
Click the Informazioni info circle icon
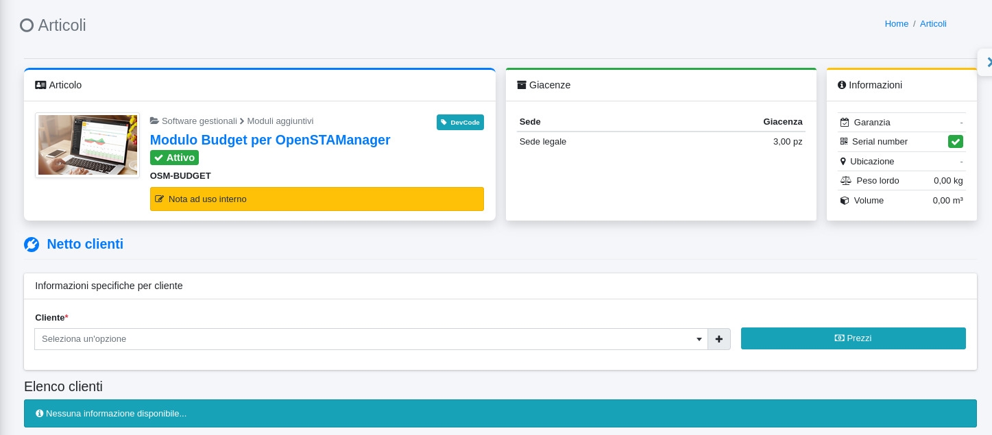[842, 85]
